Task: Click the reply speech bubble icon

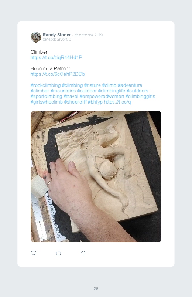Action: click(x=34, y=253)
